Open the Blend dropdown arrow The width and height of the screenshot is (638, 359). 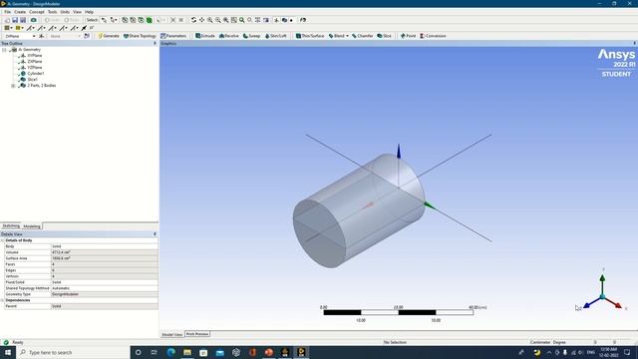coord(347,36)
